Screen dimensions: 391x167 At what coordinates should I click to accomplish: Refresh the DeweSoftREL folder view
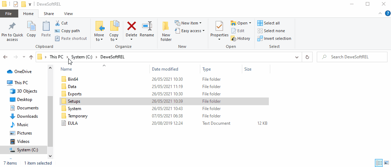(x=307, y=57)
